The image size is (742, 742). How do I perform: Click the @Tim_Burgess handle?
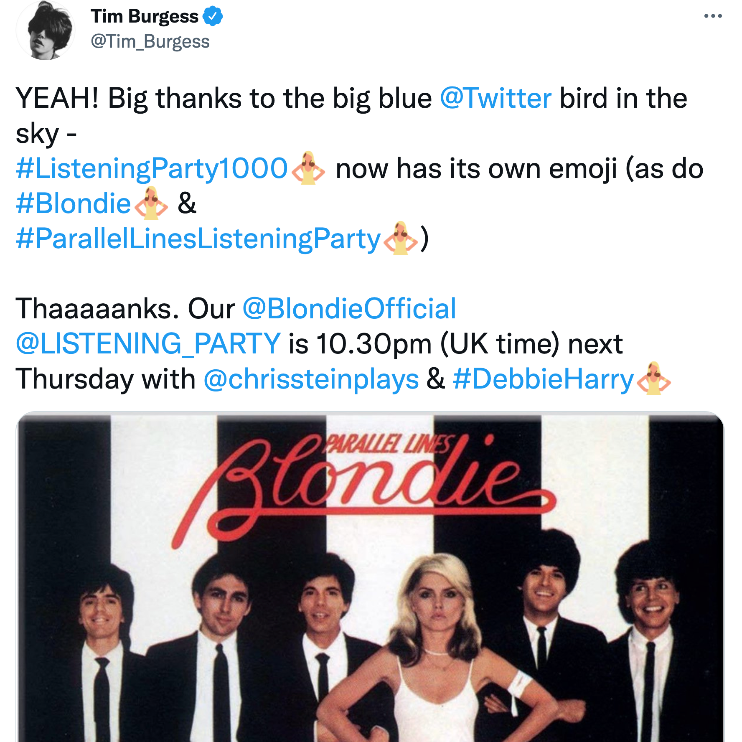point(150,41)
